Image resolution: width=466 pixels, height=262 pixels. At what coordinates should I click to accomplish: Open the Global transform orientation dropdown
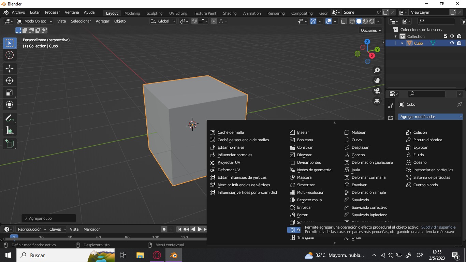[163, 21]
